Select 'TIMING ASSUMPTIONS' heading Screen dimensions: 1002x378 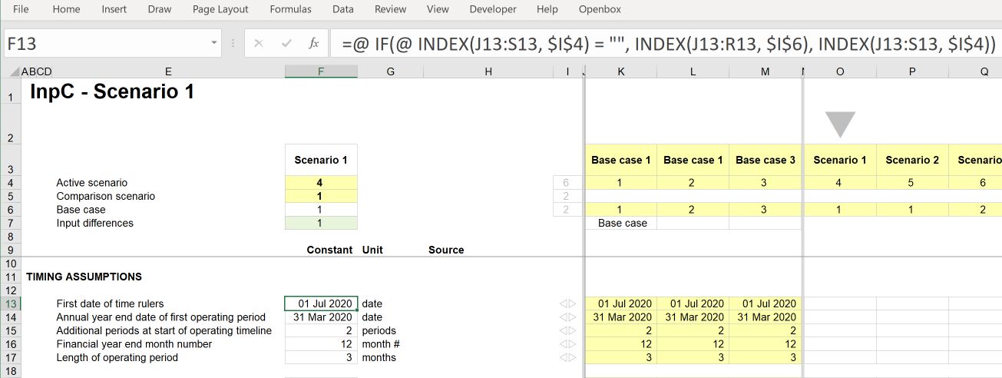(84, 277)
